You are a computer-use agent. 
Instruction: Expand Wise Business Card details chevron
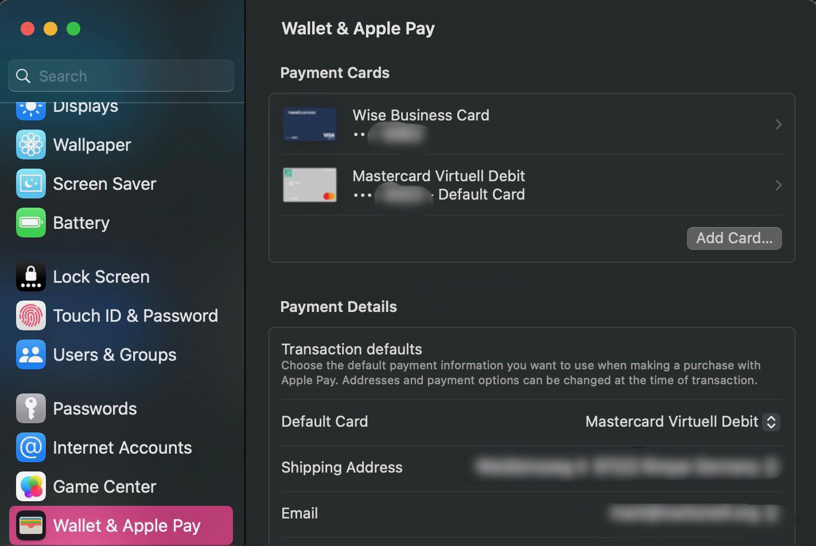tap(778, 124)
